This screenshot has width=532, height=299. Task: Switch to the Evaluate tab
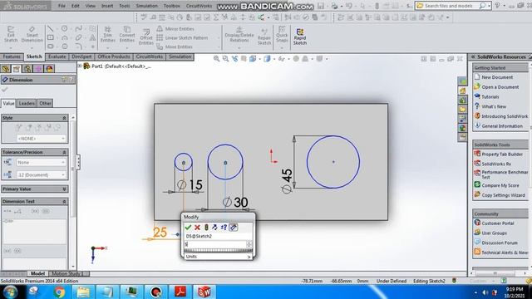(57, 56)
